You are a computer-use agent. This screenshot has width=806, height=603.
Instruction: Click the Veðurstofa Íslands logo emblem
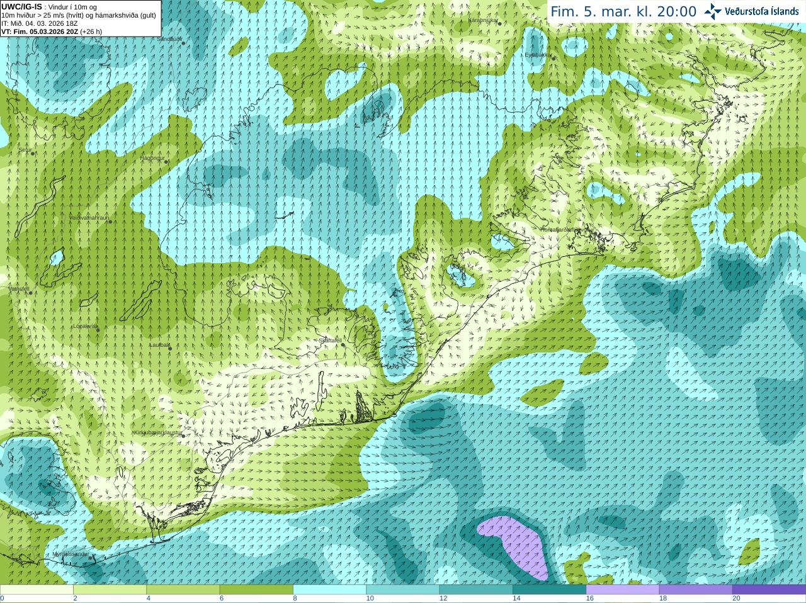coord(712,11)
